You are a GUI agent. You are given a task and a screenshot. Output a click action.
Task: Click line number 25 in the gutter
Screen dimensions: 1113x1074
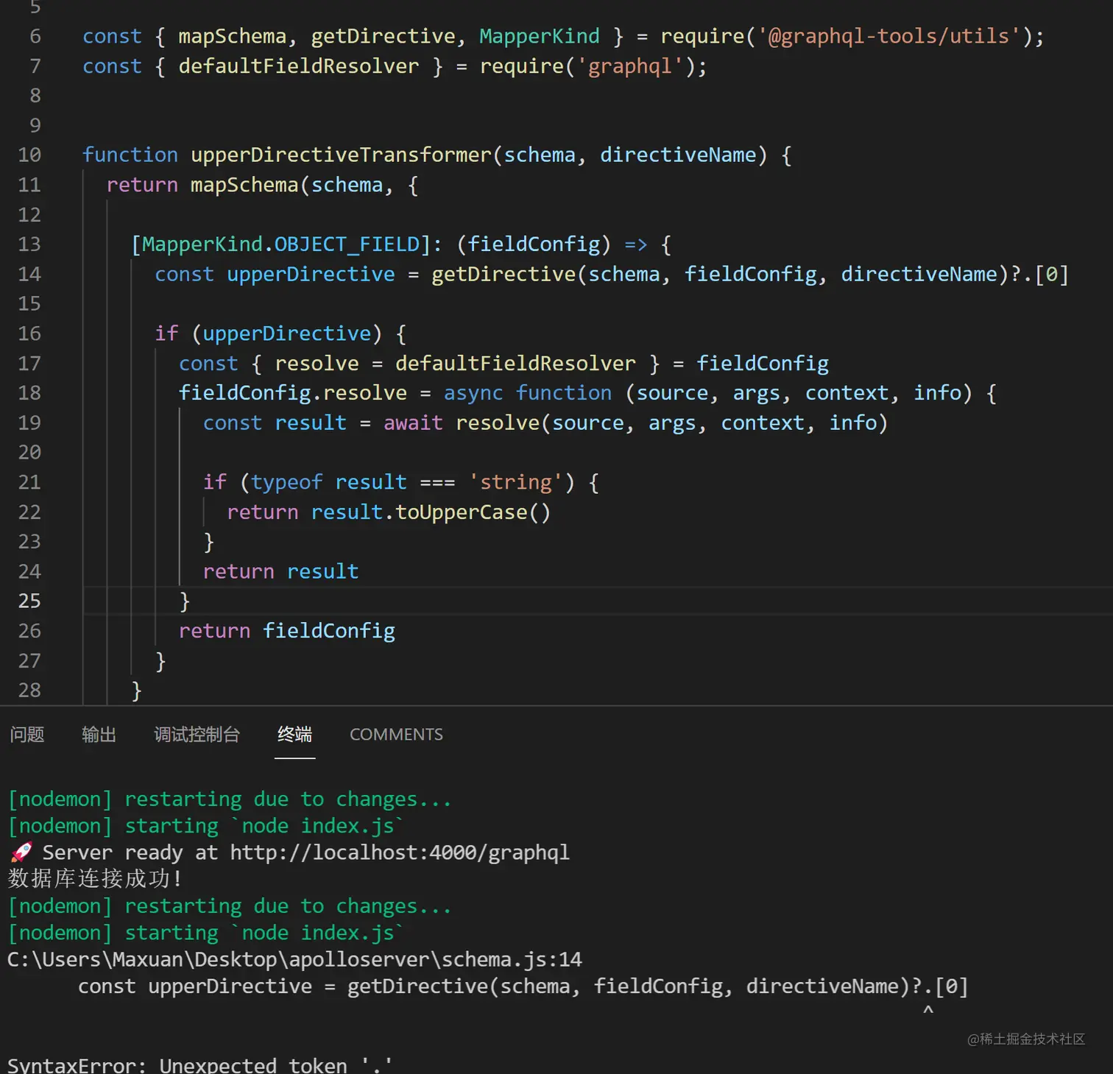click(29, 601)
